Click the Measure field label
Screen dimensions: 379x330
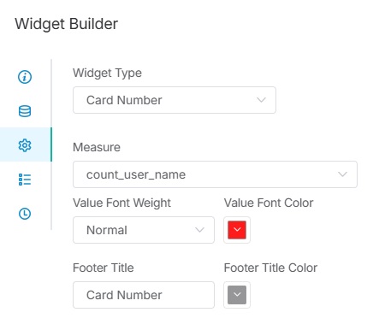click(x=97, y=147)
